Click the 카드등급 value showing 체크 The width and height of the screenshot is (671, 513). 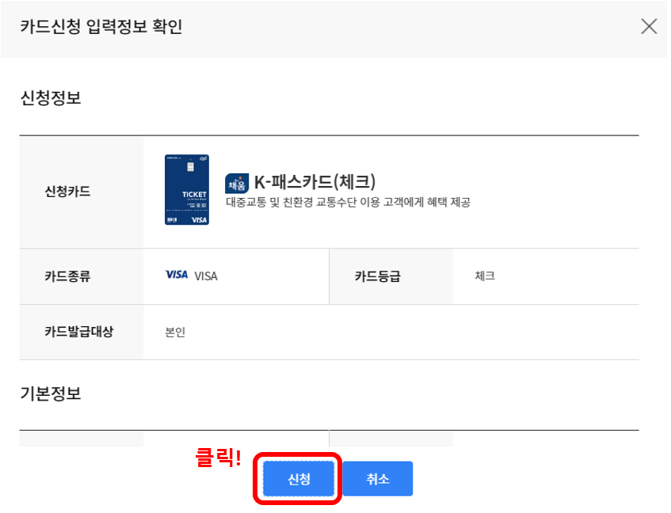click(x=485, y=275)
